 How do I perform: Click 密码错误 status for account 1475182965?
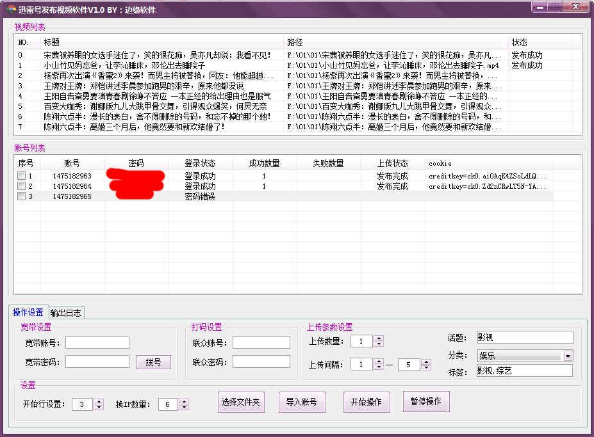(x=200, y=196)
